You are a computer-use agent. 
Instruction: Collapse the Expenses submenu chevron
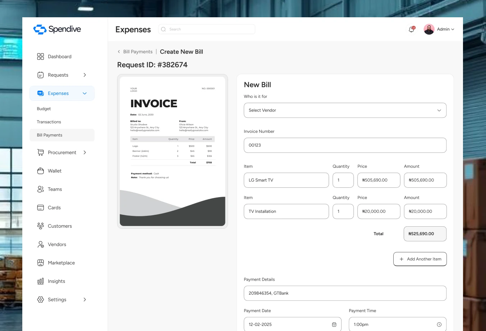85,93
